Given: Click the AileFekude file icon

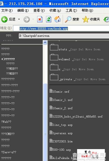Looking at the screenshot, I should tap(51, 157).
